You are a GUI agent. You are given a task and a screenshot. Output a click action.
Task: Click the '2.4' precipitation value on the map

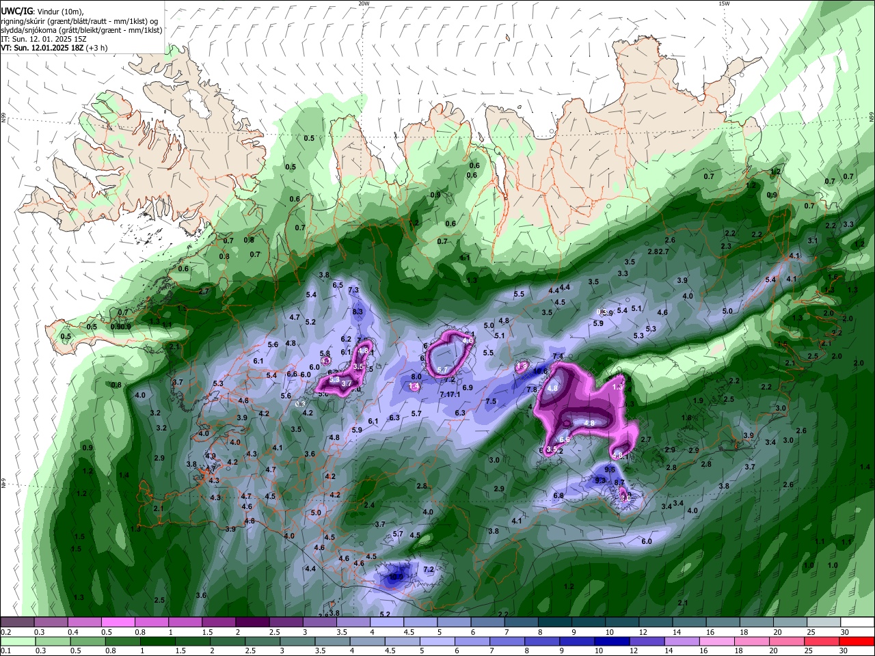coord(370,505)
